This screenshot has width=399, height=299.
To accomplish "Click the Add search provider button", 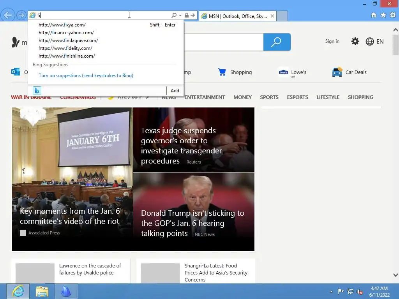I will [x=175, y=90].
